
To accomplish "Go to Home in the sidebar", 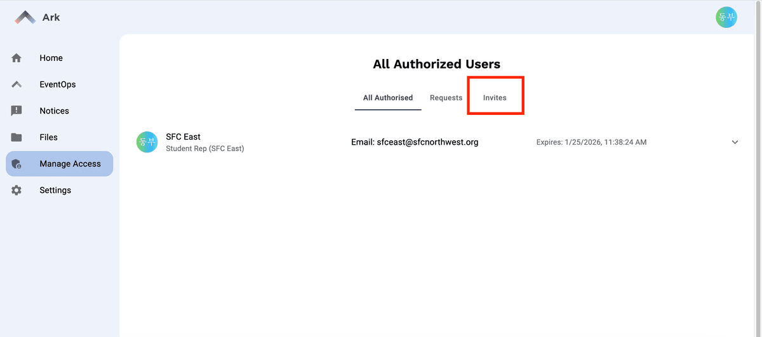I will pyautogui.click(x=51, y=58).
